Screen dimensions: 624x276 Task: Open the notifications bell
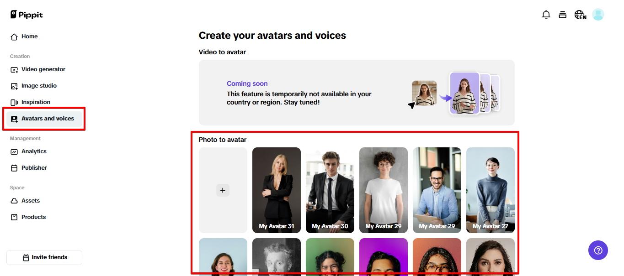pos(546,14)
